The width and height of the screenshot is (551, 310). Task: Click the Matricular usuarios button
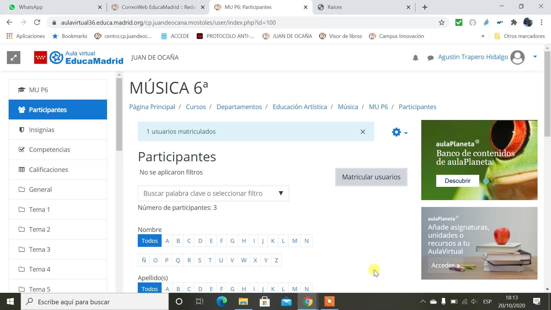[x=371, y=177]
